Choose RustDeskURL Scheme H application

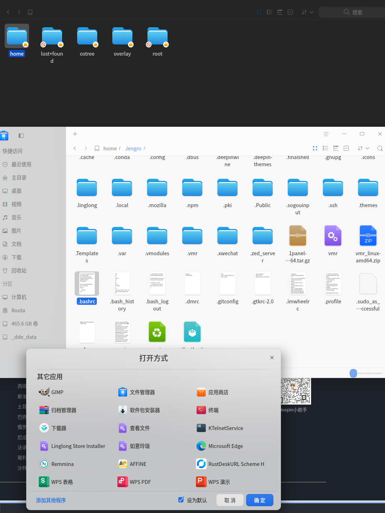230,464
